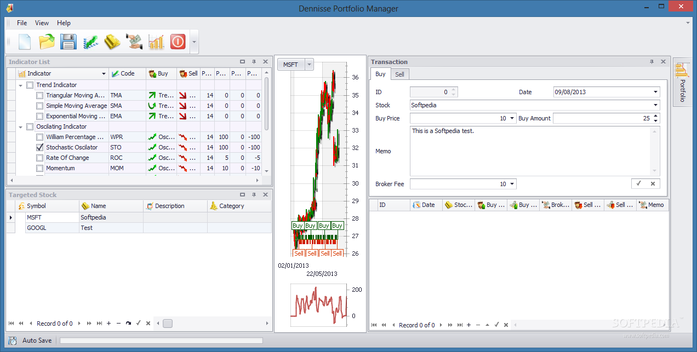697x352 pixels.
Task: Collapse the Oscilating Indicator tree group
Action: (x=21, y=126)
